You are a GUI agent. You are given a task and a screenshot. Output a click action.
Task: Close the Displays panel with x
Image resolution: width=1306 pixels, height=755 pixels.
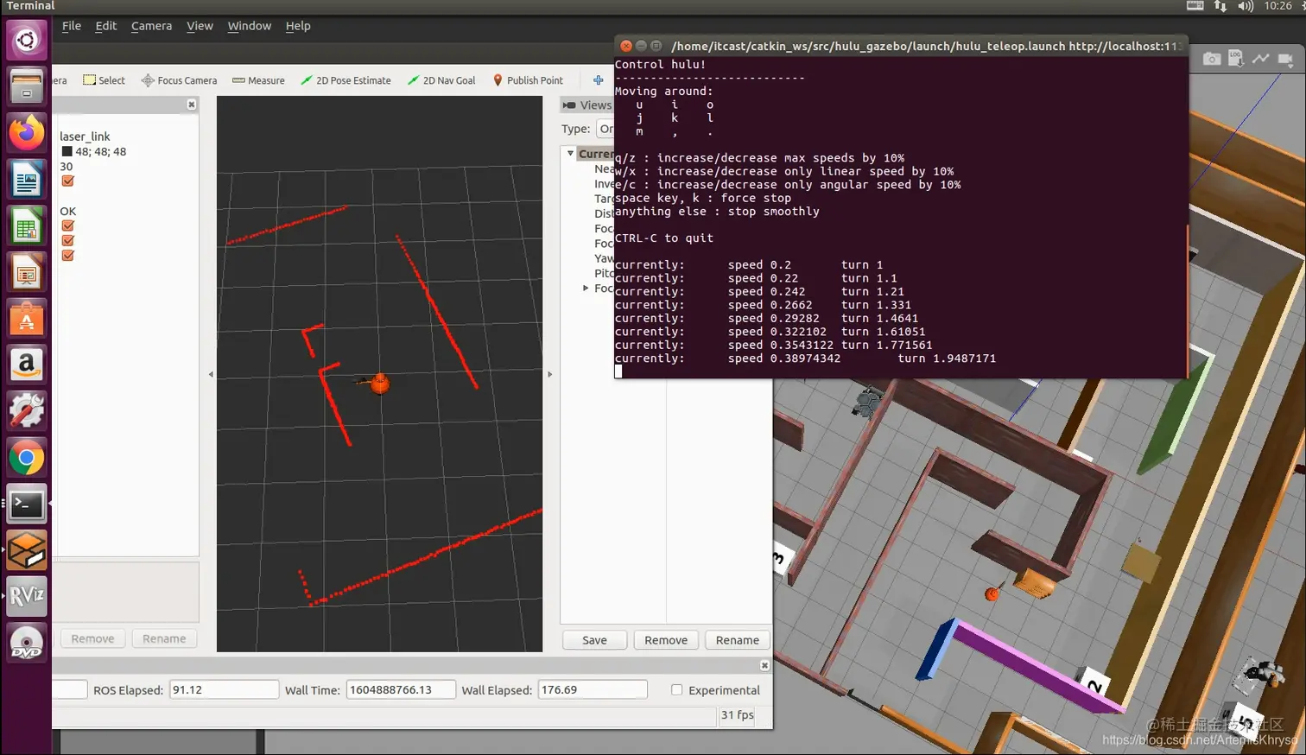pos(192,105)
